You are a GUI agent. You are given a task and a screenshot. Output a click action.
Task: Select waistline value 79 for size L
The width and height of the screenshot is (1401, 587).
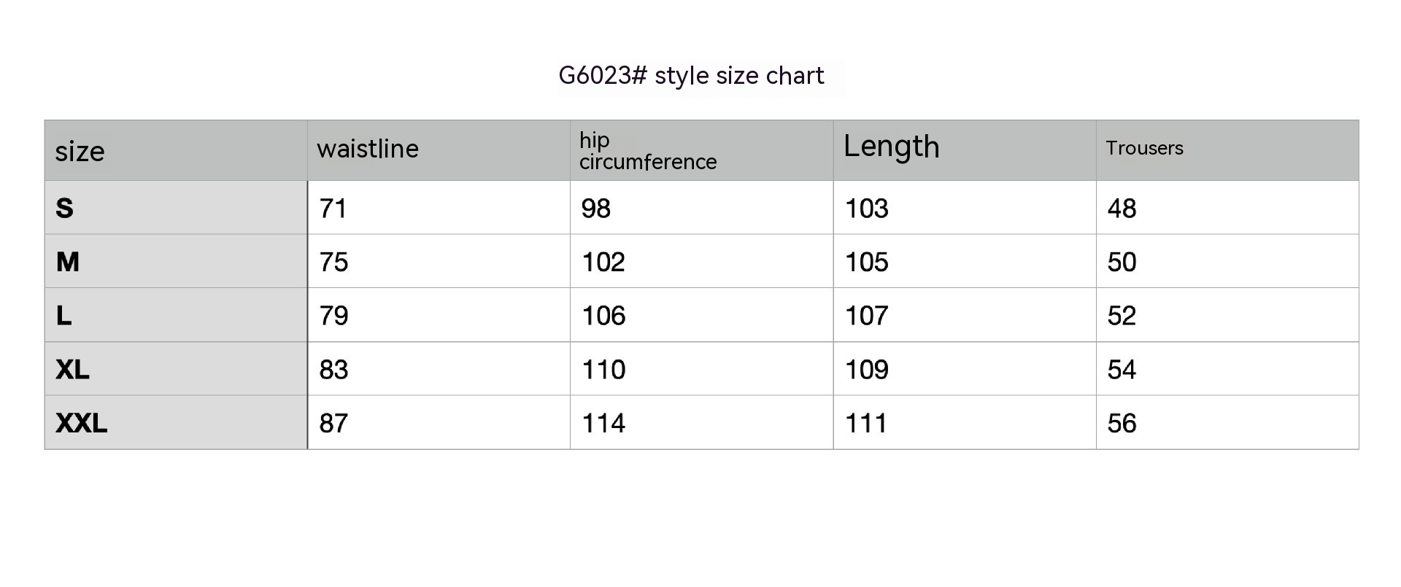tap(333, 316)
